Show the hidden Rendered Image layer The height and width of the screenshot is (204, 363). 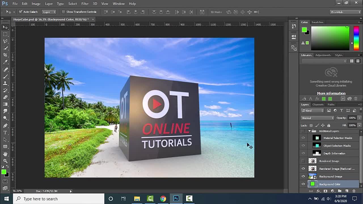point(303,161)
